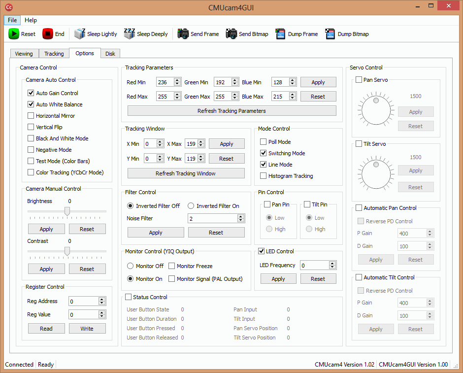Click the Red Max input field

(x=165, y=96)
